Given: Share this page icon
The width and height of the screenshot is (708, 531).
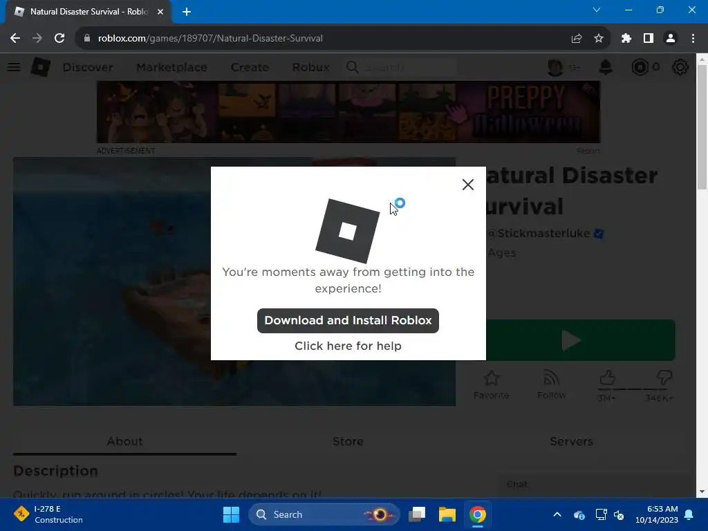Looking at the screenshot, I should click(577, 39).
